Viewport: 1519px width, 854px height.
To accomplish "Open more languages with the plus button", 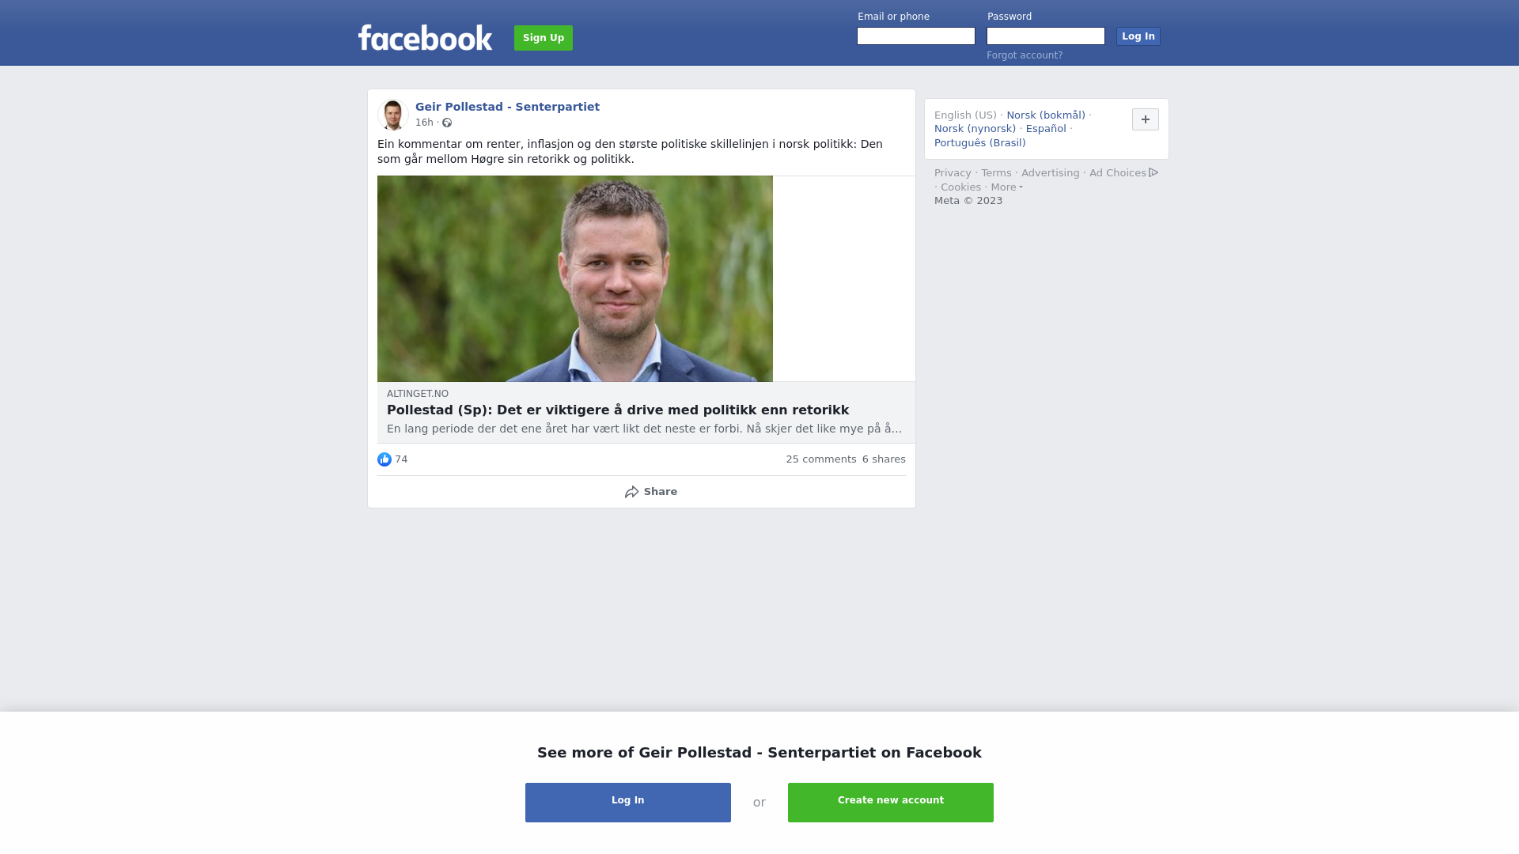I will coord(1145,119).
